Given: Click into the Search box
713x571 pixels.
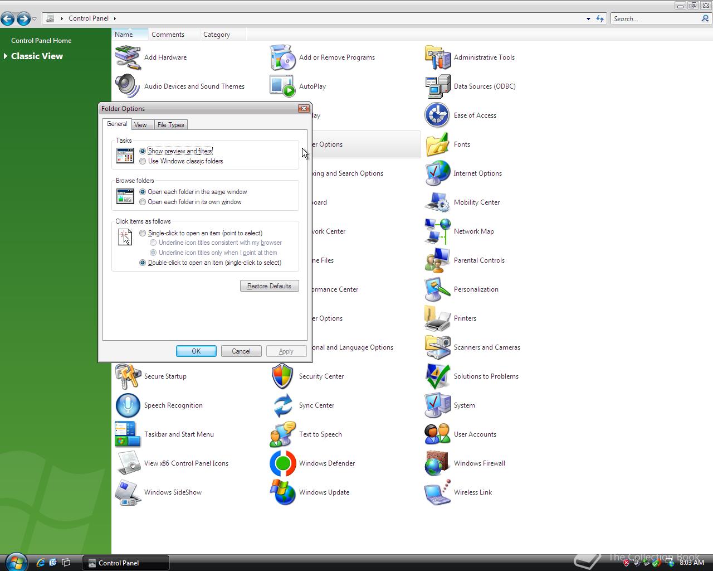Looking at the screenshot, I should click(x=656, y=19).
